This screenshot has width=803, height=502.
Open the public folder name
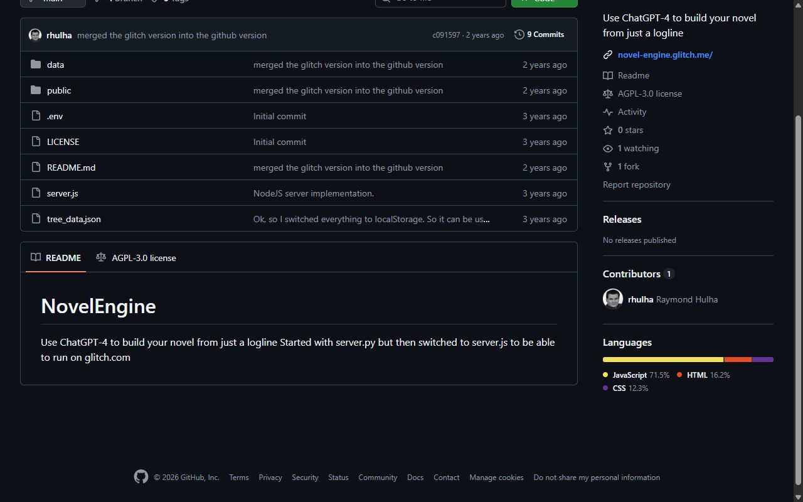[x=59, y=90]
